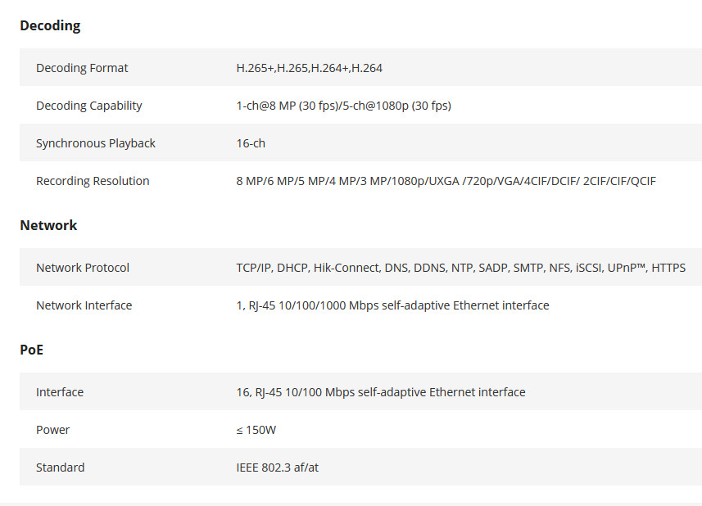The height and width of the screenshot is (506, 702).
Task: Select the PoE Interface label
Action: tap(60, 392)
